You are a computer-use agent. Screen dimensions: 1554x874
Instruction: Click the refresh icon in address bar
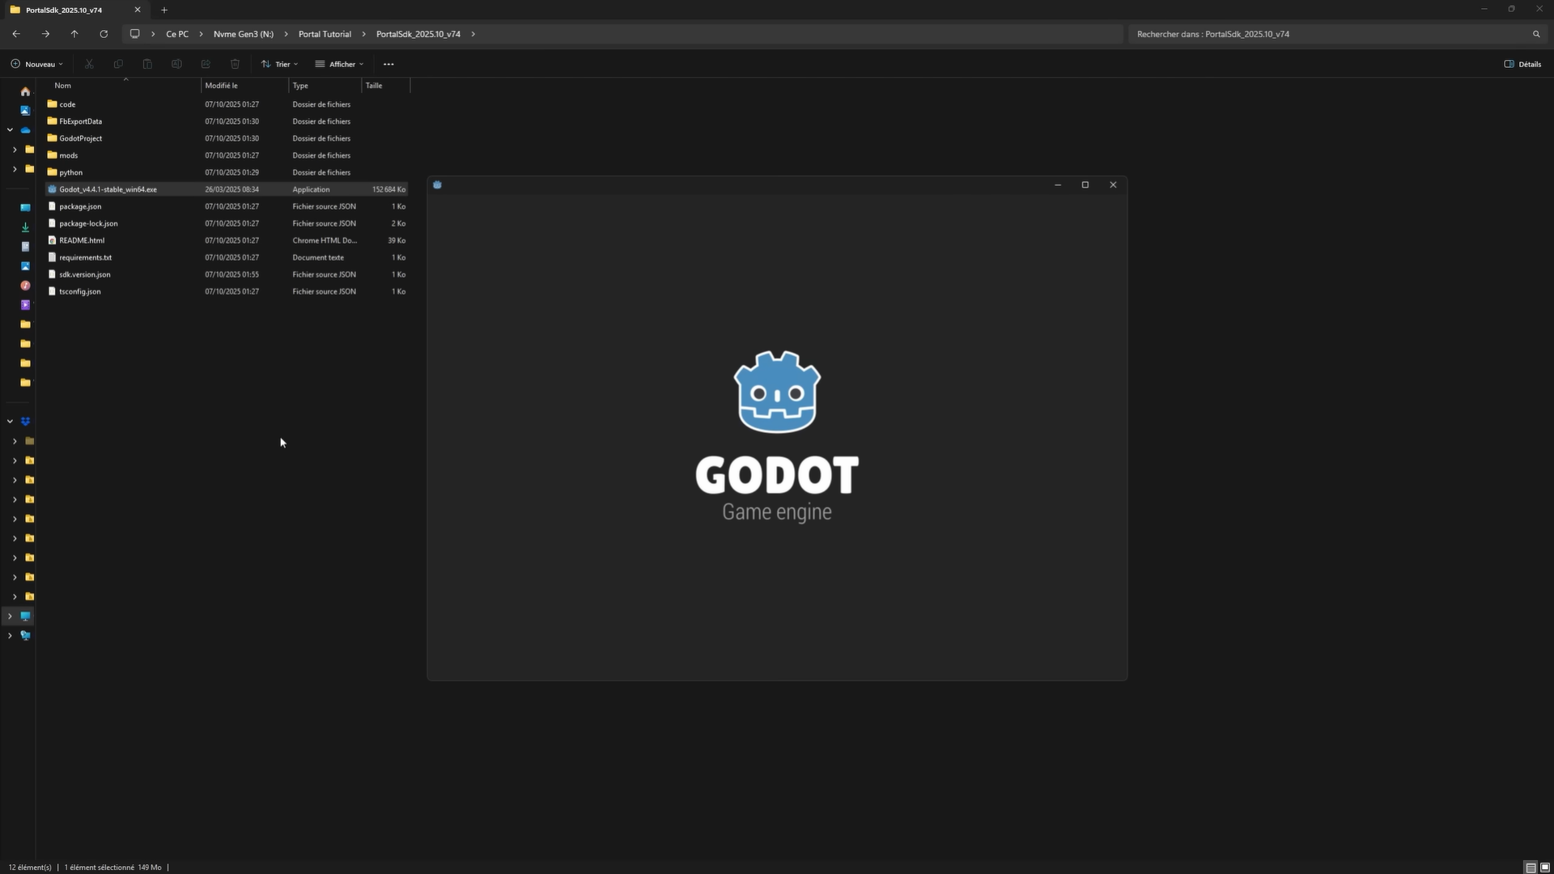[x=104, y=34]
